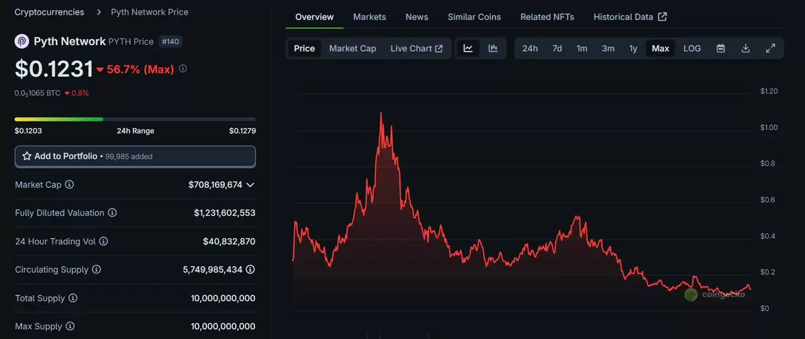Click the $1,231,602,553 valuation value
Image resolution: width=805 pixels, height=339 pixels.
click(224, 213)
